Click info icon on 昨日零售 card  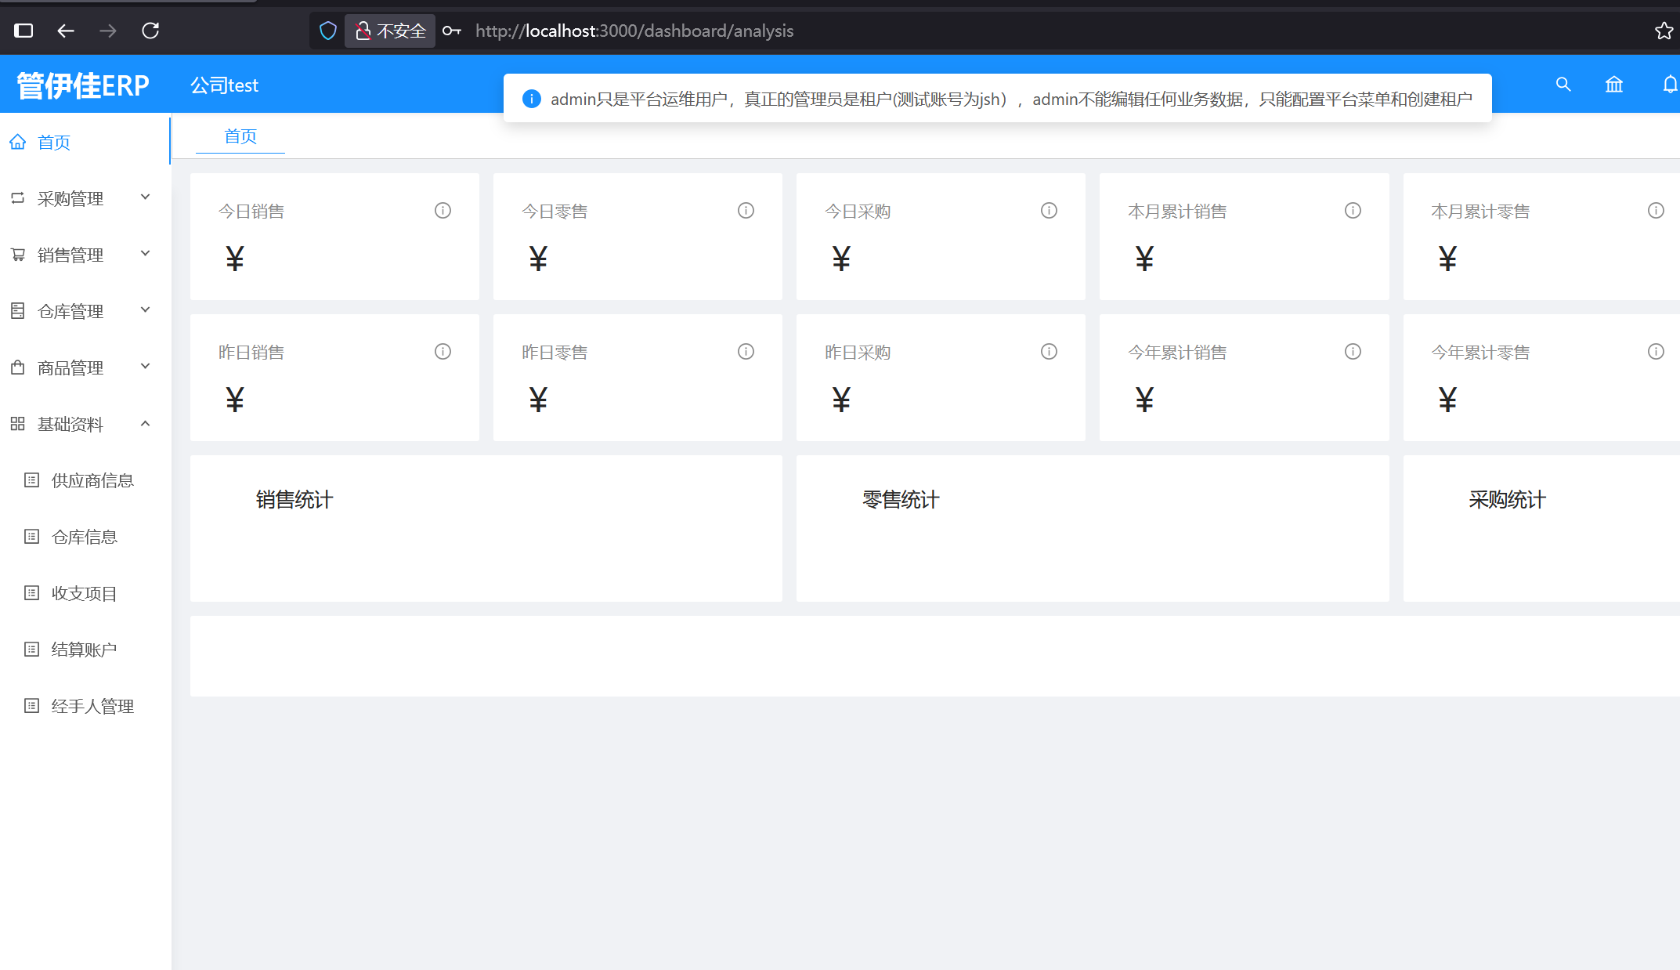[x=746, y=352]
